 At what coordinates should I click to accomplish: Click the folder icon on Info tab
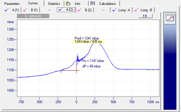[x=68, y=4]
